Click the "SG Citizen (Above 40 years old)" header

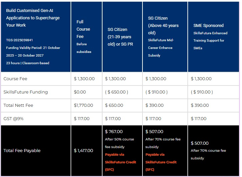point(163,25)
